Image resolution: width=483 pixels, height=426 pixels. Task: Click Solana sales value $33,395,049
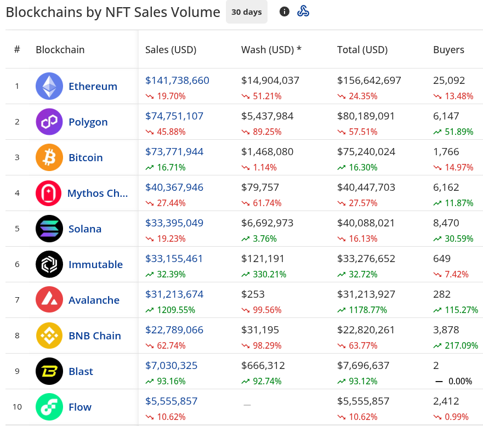pyautogui.click(x=174, y=223)
